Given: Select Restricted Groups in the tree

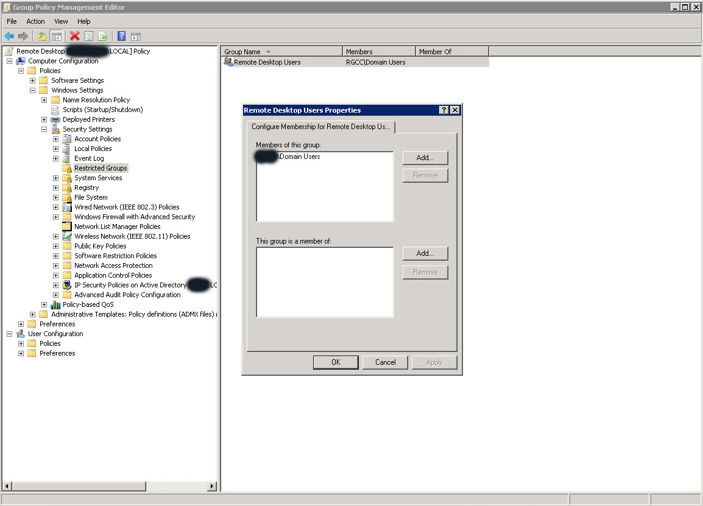Looking at the screenshot, I should pyautogui.click(x=101, y=168).
